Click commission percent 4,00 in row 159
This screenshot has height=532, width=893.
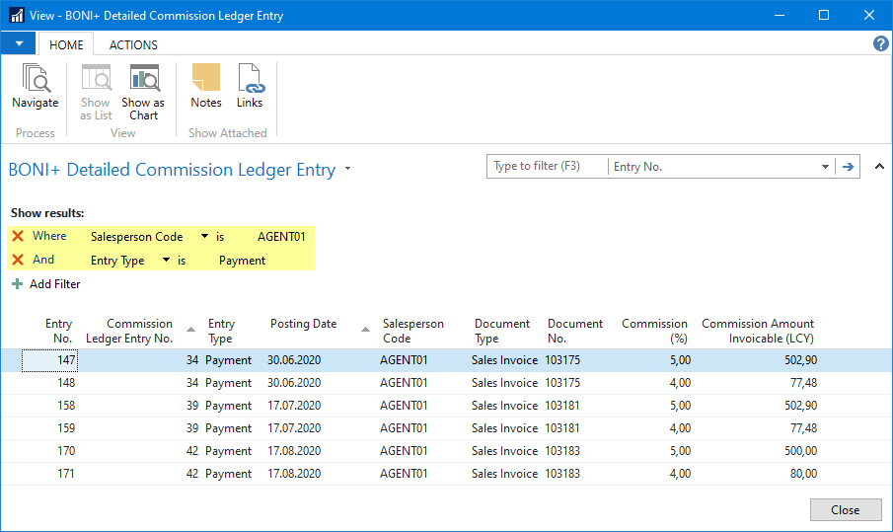click(x=680, y=428)
